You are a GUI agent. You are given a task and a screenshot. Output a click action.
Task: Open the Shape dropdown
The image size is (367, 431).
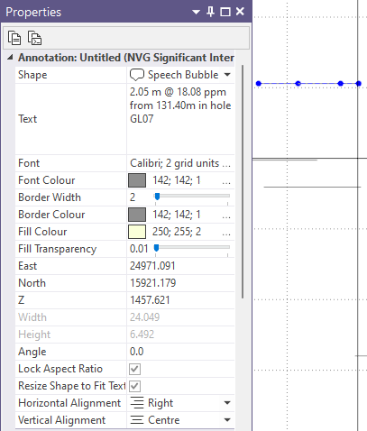pyautogui.click(x=227, y=75)
